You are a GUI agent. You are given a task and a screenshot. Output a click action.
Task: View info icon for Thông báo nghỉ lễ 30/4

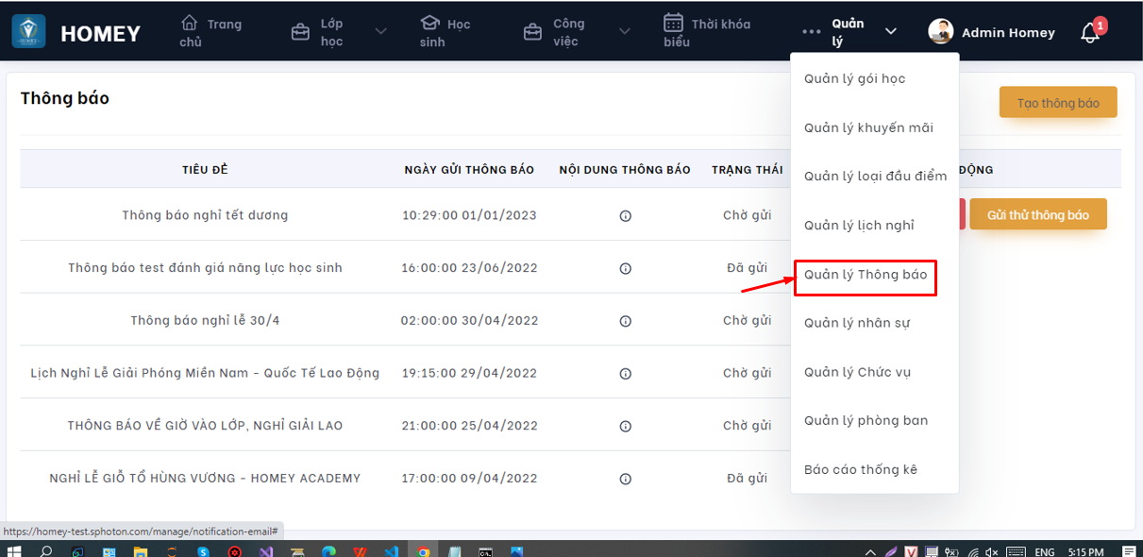pos(625,321)
